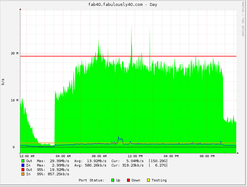Click the 04:00 AM time axis label
Image resolution: width=247 pixels, height=187 pixels.
tap(63, 156)
